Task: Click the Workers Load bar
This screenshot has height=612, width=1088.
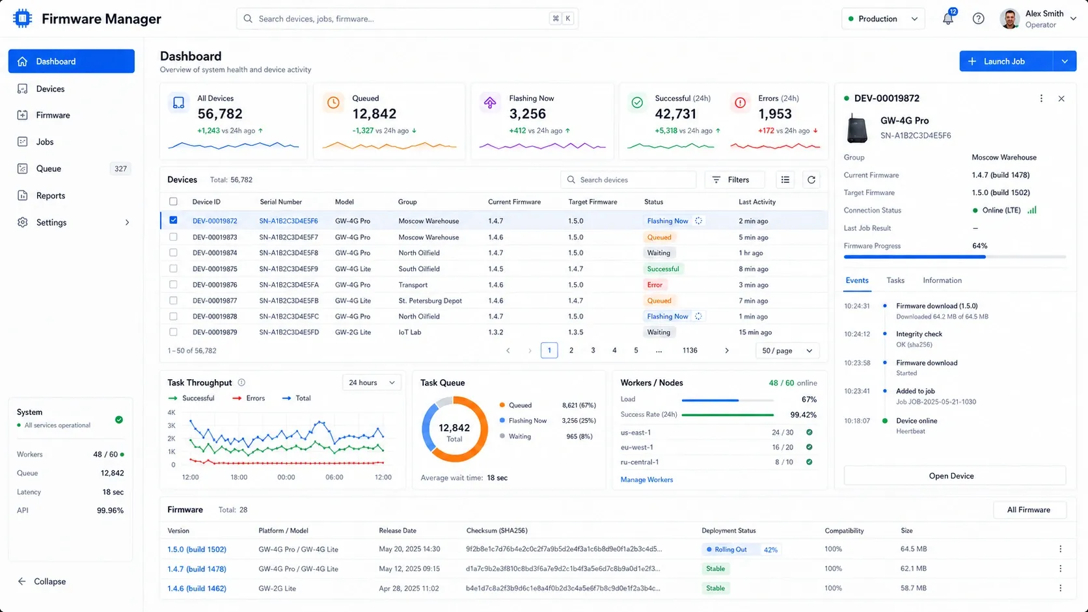Action: [x=728, y=400]
